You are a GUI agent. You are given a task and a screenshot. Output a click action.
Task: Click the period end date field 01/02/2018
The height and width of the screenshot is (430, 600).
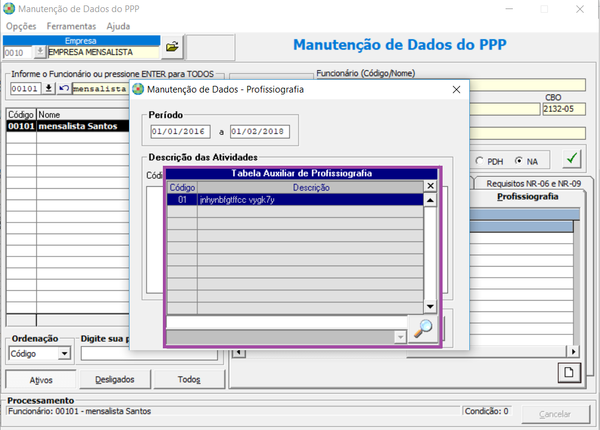pos(260,131)
